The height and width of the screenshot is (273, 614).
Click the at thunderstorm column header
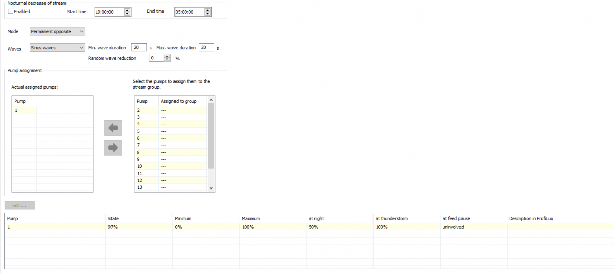407,218
